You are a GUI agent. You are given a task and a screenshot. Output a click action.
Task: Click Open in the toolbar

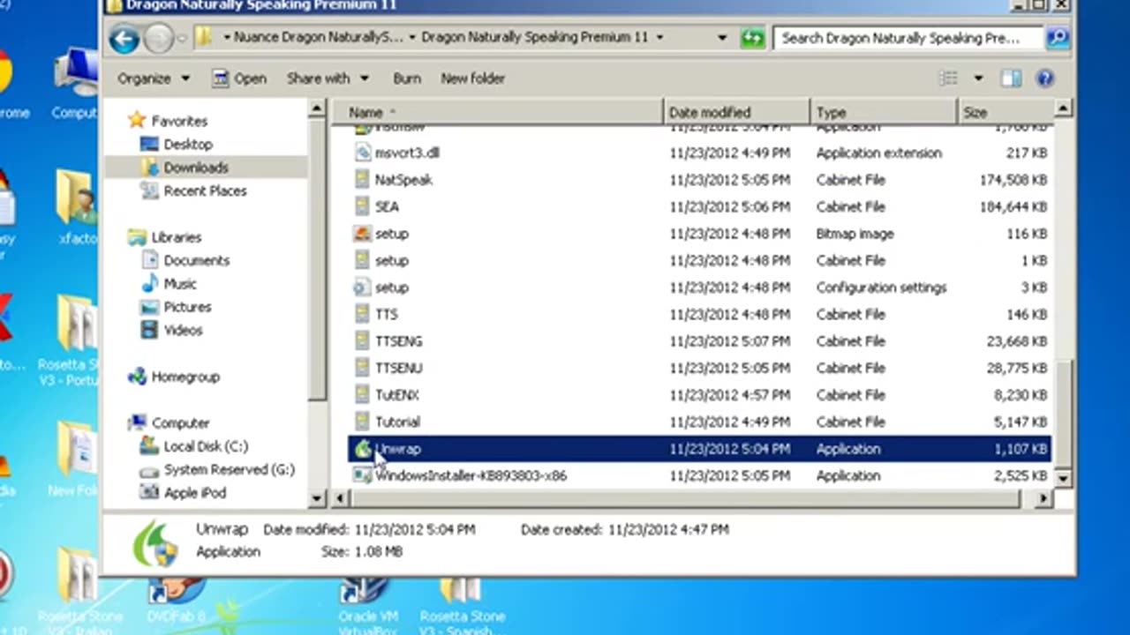point(239,78)
